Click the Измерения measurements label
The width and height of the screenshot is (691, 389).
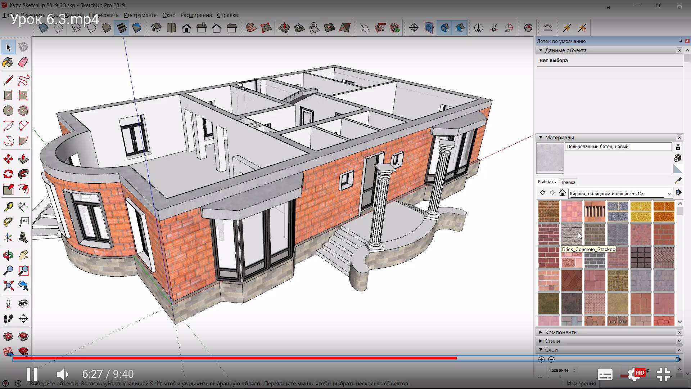coord(581,384)
